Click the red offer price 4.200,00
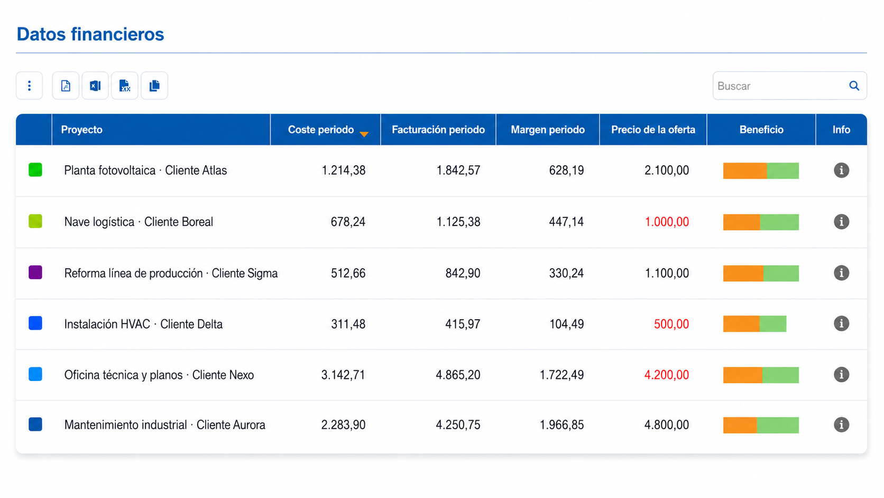The width and height of the screenshot is (884, 498). tap(667, 375)
